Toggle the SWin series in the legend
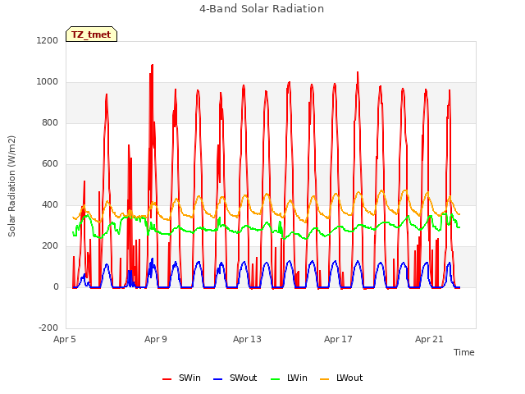This screenshot has width=525, height=394. (x=181, y=378)
